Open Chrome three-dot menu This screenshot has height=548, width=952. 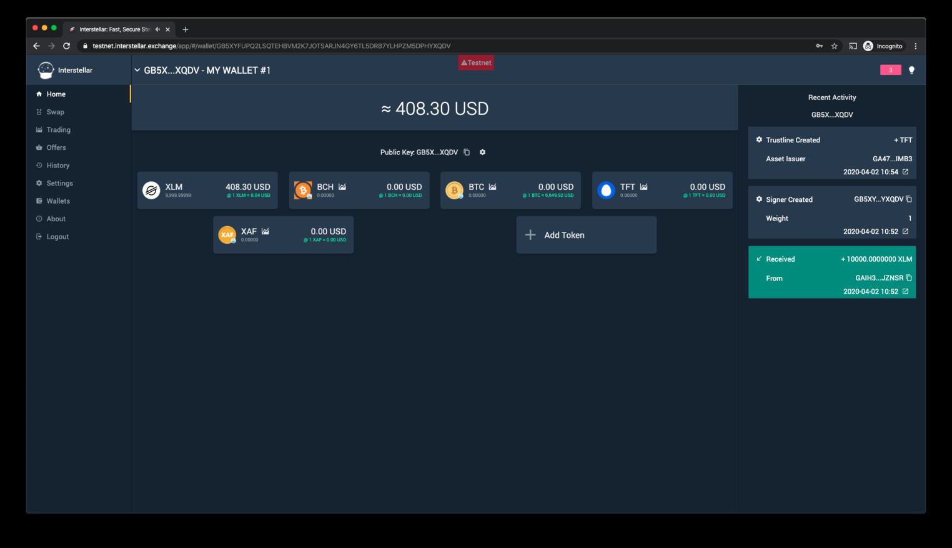tap(916, 46)
